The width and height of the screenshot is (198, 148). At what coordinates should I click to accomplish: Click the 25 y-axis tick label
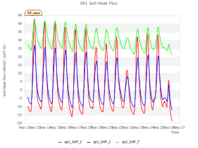(20, 48)
